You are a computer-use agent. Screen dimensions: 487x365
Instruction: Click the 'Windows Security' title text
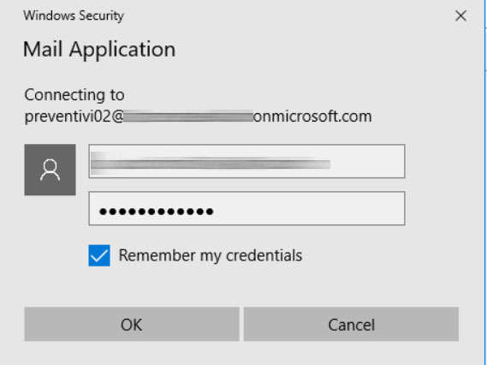click(74, 15)
